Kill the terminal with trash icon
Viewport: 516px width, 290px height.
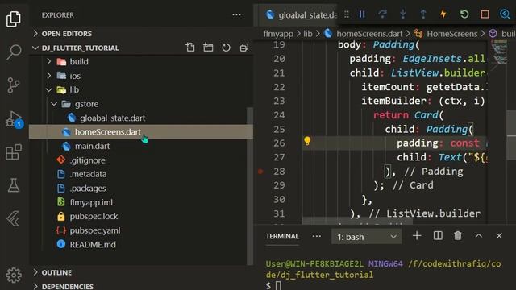point(458,236)
